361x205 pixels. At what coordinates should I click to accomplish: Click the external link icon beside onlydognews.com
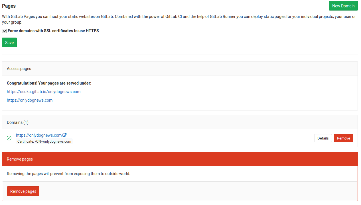(x=64, y=135)
